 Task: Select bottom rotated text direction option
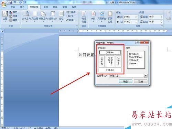(x=110, y=70)
